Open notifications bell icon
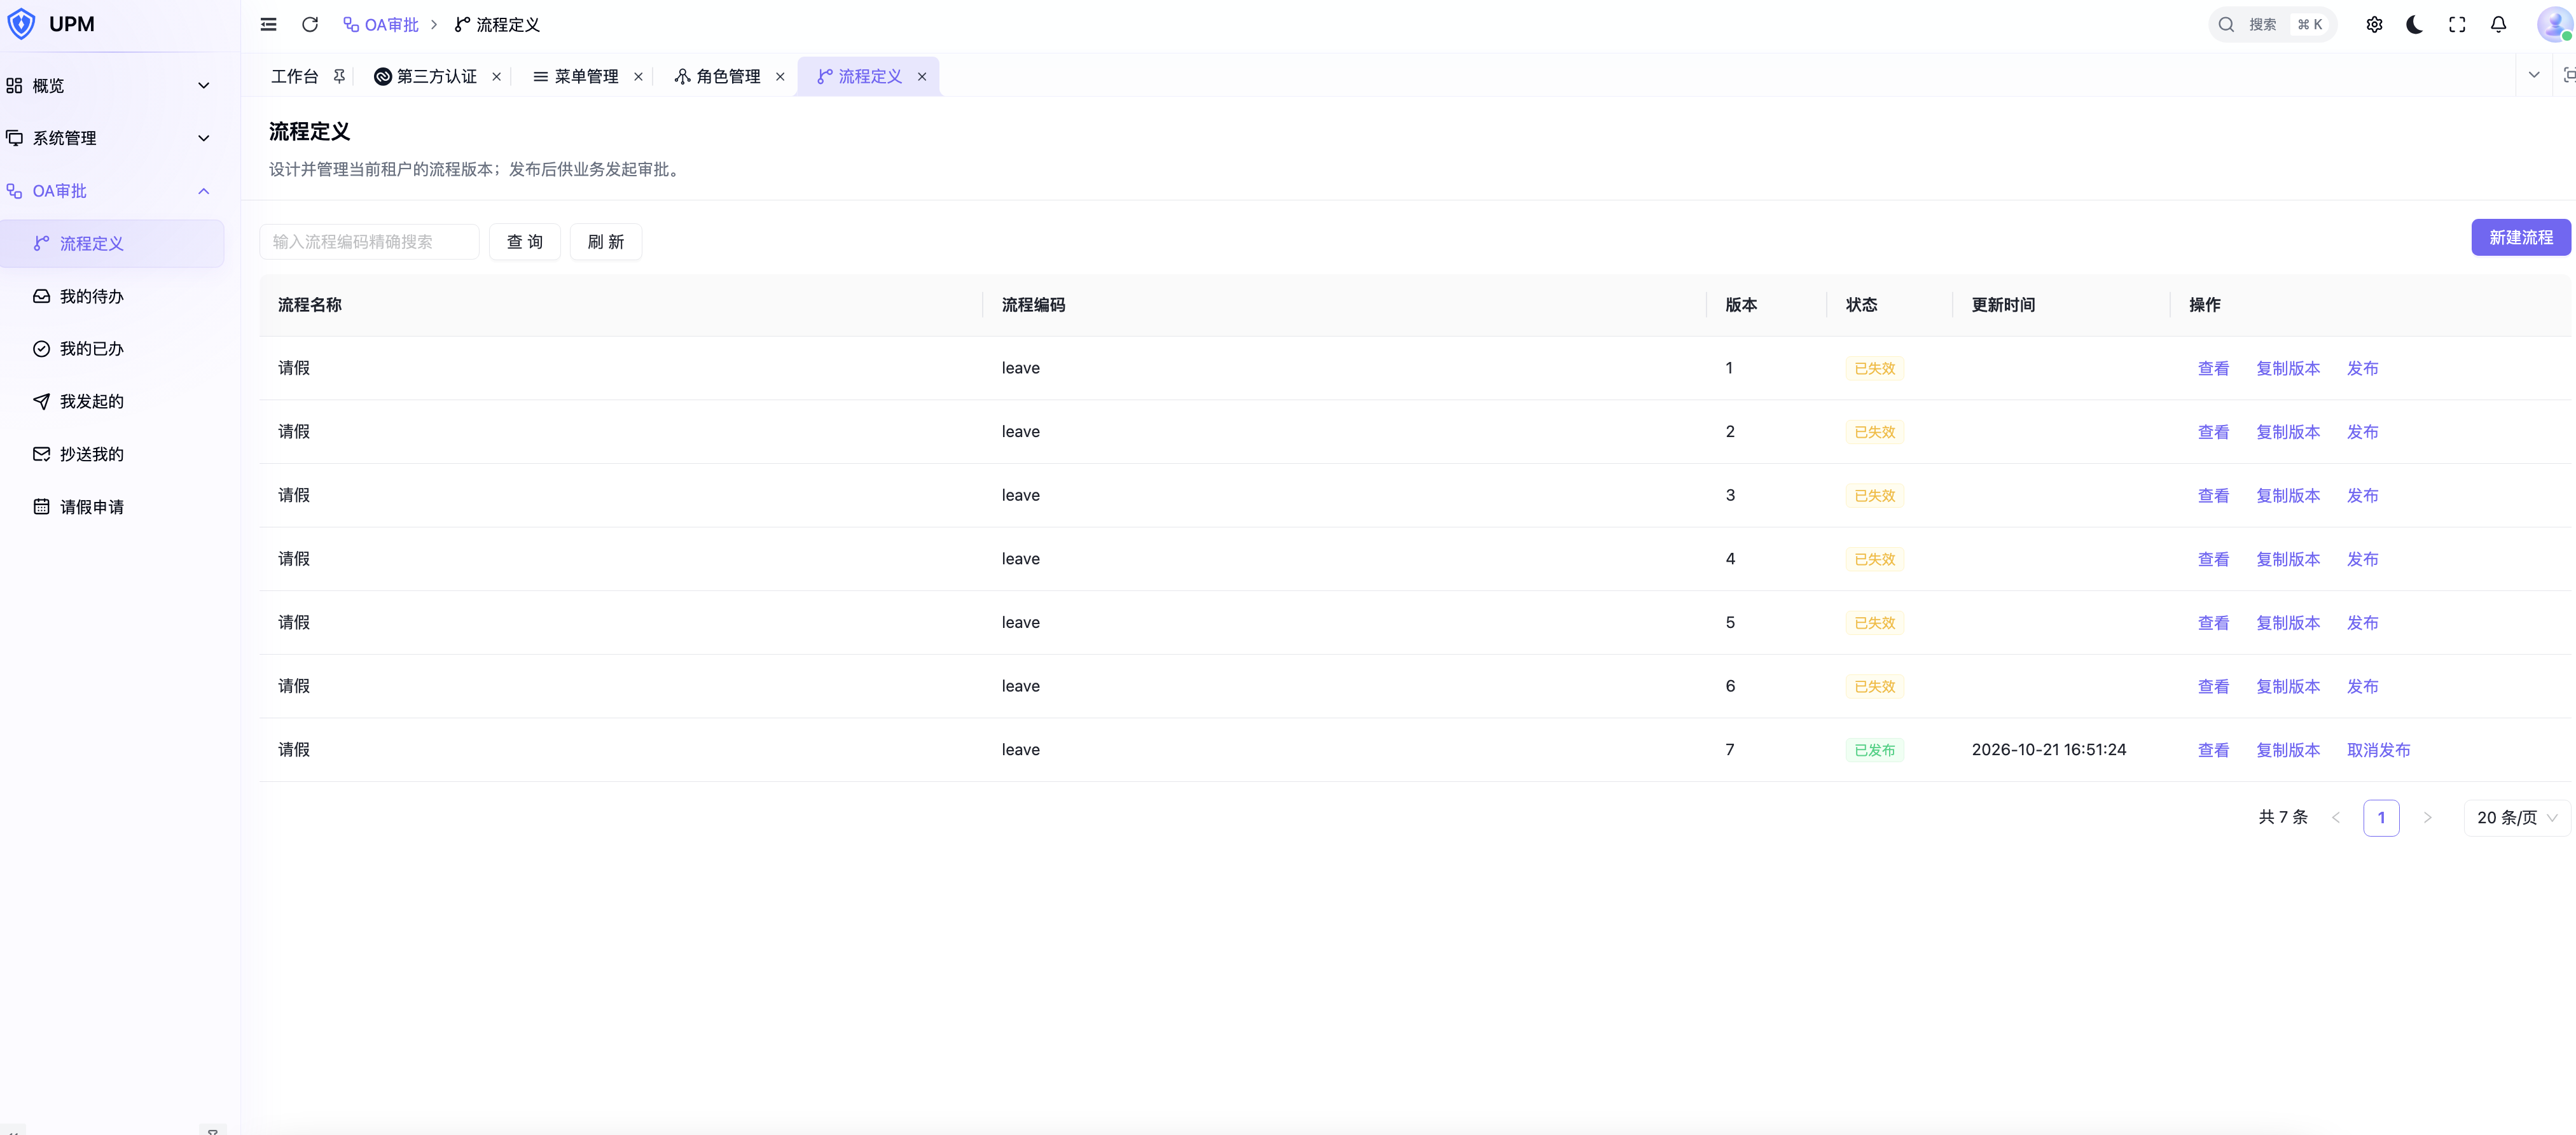 click(x=2498, y=25)
